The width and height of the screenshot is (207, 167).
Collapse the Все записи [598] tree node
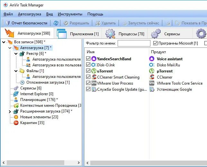tap(4, 42)
